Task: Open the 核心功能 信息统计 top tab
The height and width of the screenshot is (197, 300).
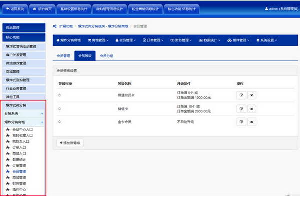Action: 182,9
